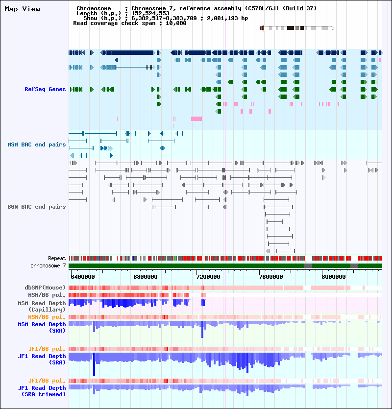
Task: Click the 7200000 ruler position label
Action: pyautogui.click(x=208, y=277)
